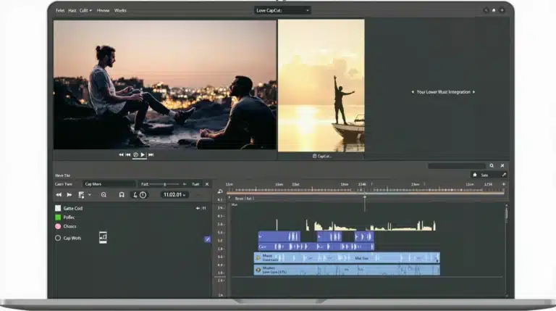Select the sunset boat preview image
Viewport: 556px width, 311px height.
321,86
